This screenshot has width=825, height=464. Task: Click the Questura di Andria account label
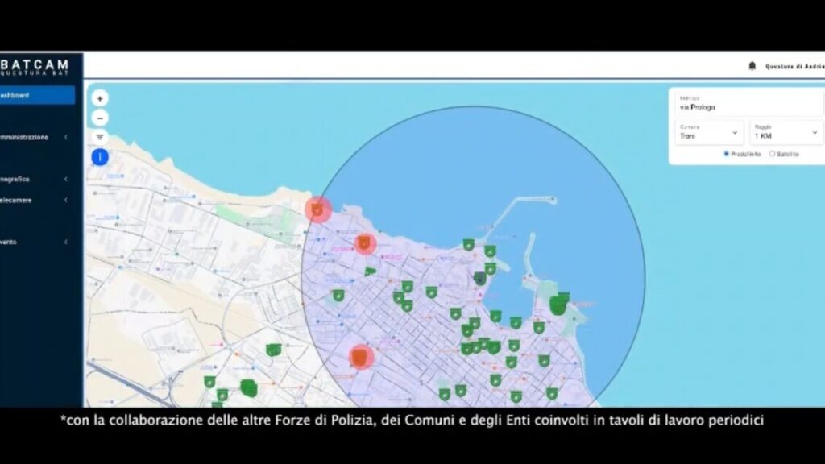point(794,67)
